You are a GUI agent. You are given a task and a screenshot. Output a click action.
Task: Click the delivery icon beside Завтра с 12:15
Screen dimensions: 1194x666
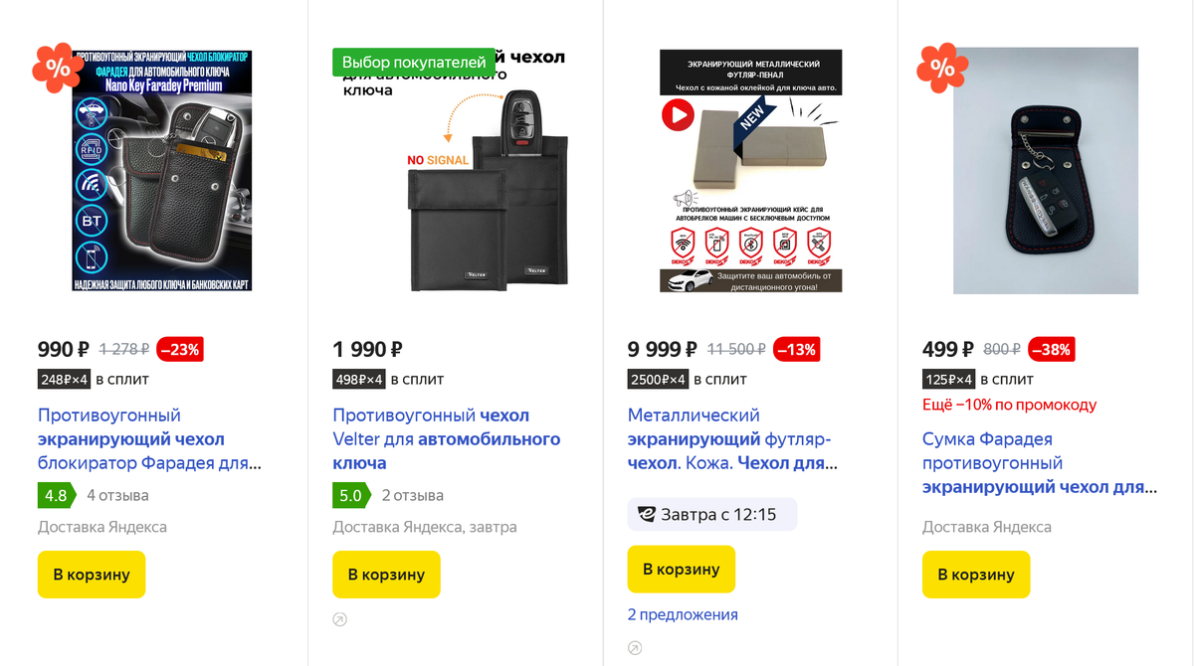pos(647,514)
